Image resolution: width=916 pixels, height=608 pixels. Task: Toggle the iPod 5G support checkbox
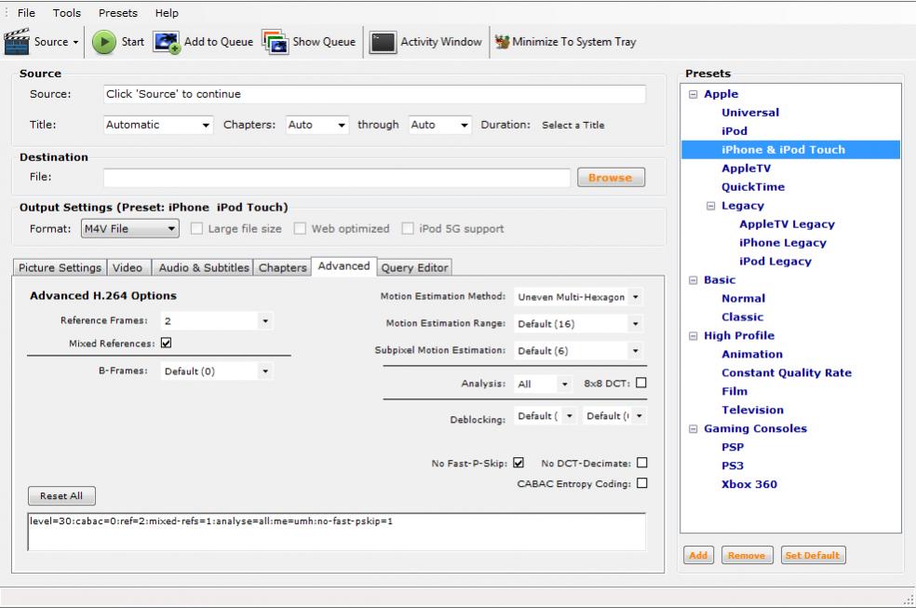[x=408, y=228]
